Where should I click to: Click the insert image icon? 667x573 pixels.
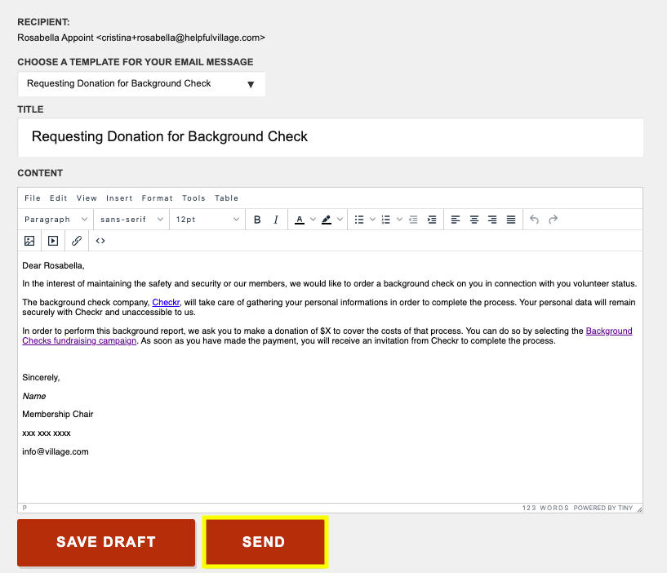pos(29,241)
